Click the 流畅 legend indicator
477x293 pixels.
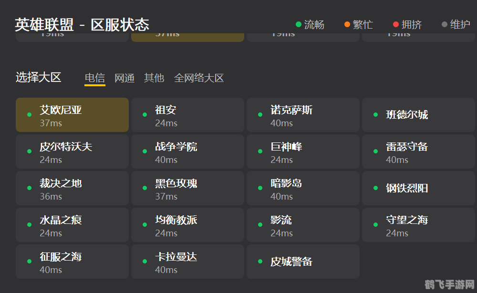coord(298,24)
